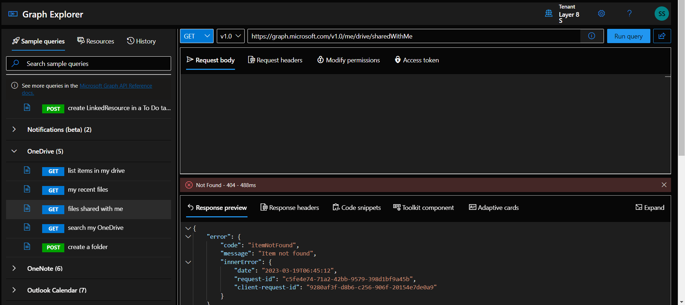Viewport: 685px width, 305px height.
Task: Click the client-request-id value in response
Action: (371, 287)
